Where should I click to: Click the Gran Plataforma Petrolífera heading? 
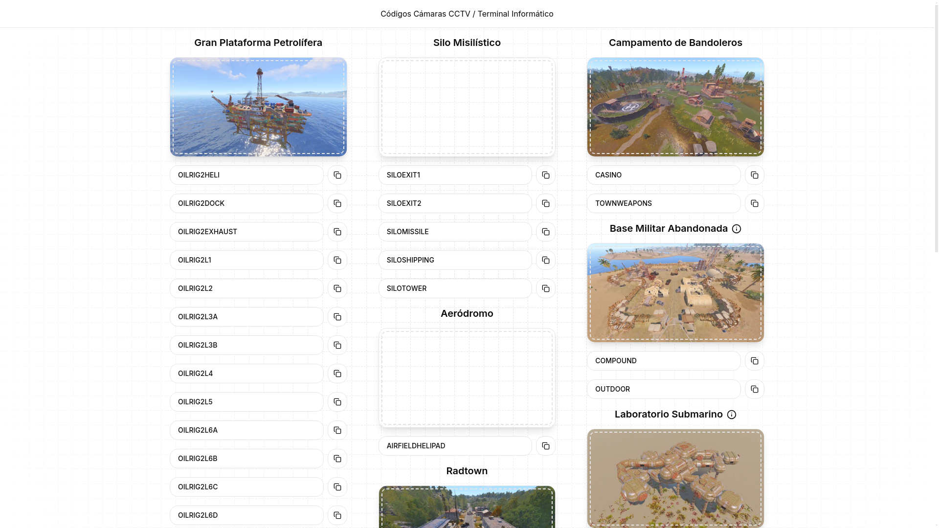coord(258,43)
